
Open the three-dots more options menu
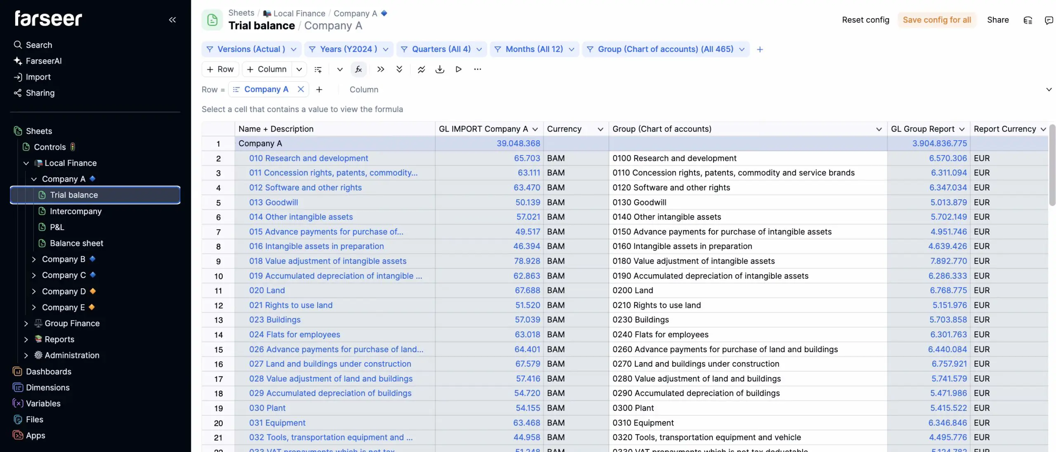tap(477, 69)
